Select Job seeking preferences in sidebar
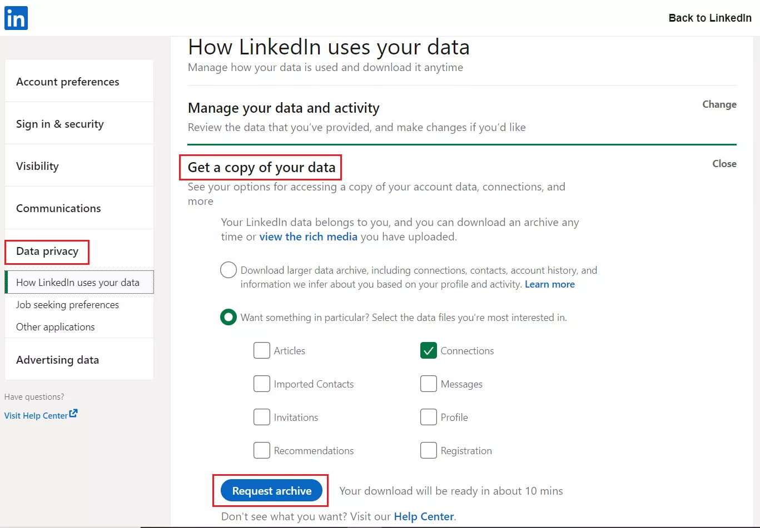Screen dimensions: 760x528 pyautogui.click(x=67, y=305)
